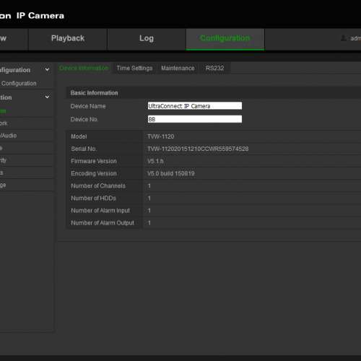Open the Log tab

point(147,38)
